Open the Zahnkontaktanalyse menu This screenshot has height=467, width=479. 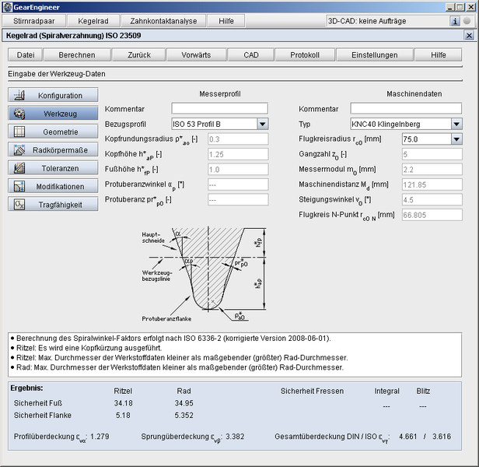[163, 21]
